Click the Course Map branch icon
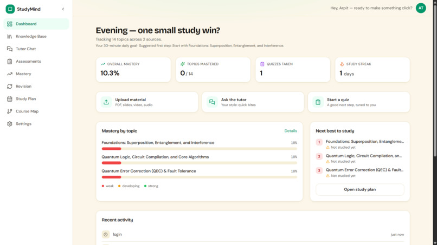Screen dimensions: 437x245 pos(10,111)
